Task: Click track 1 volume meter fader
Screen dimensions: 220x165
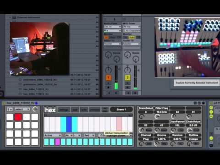Action: click(116, 77)
